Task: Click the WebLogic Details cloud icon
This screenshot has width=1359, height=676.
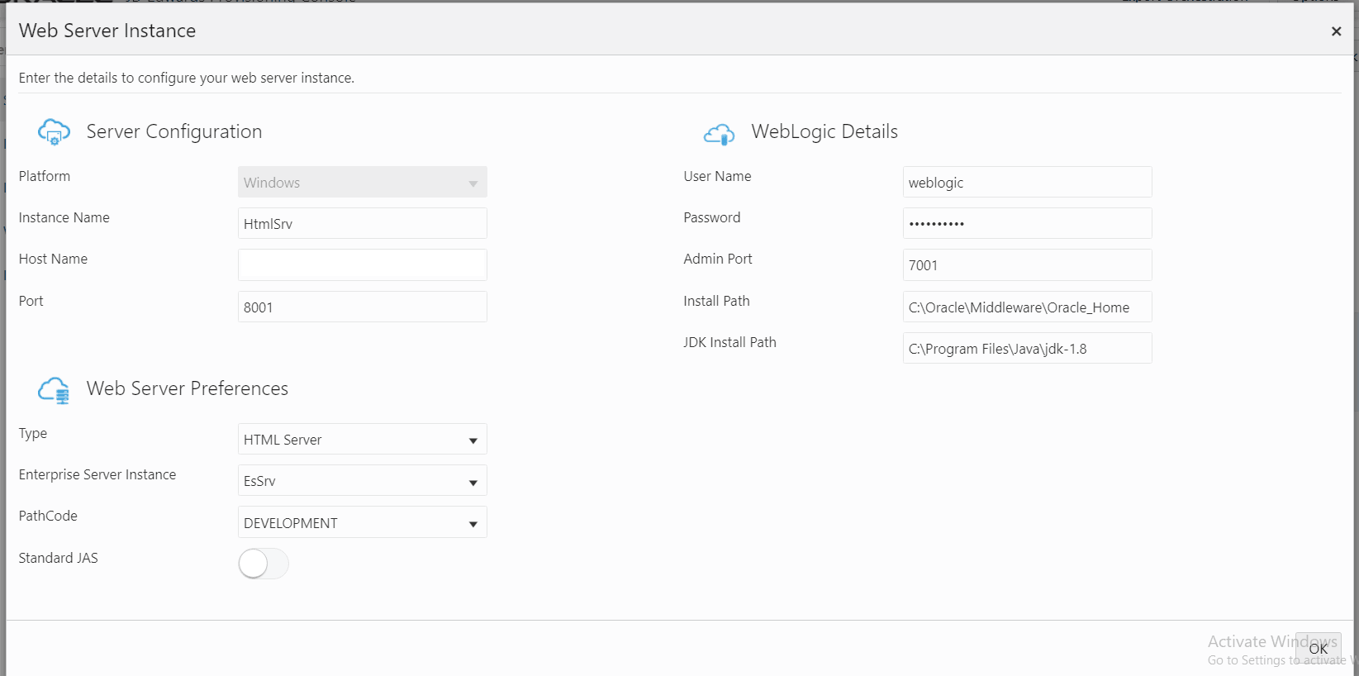Action: (720, 134)
